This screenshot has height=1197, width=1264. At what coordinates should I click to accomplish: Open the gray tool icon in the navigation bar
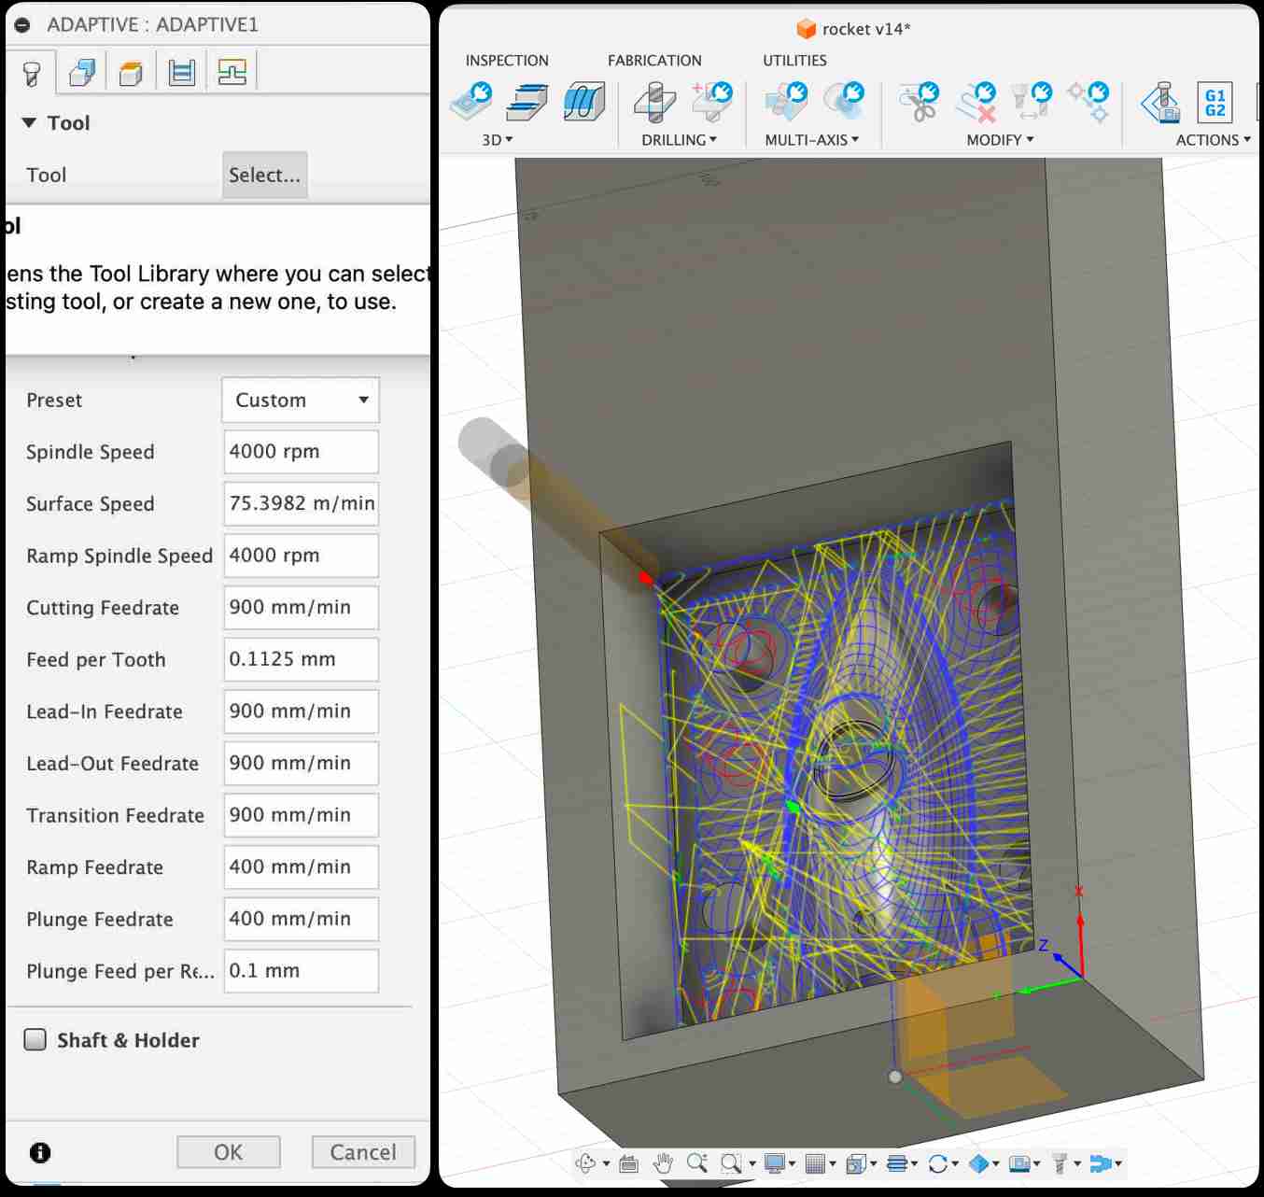(1060, 1163)
